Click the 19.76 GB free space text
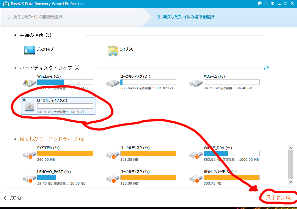297x209 pixels. click(x=61, y=183)
